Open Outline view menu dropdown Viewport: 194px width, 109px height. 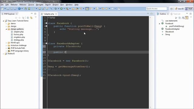pos(191,17)
